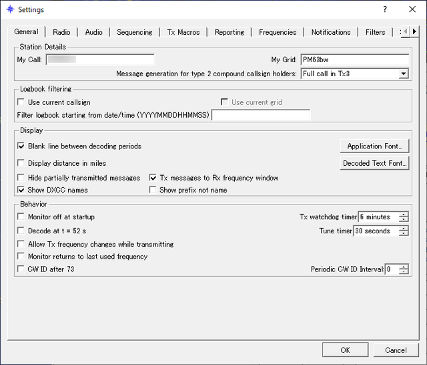The width and height of the screenshot is (427, 365).
Task: Open the Decoded Text Font dialog
Action: click(374, 163)
